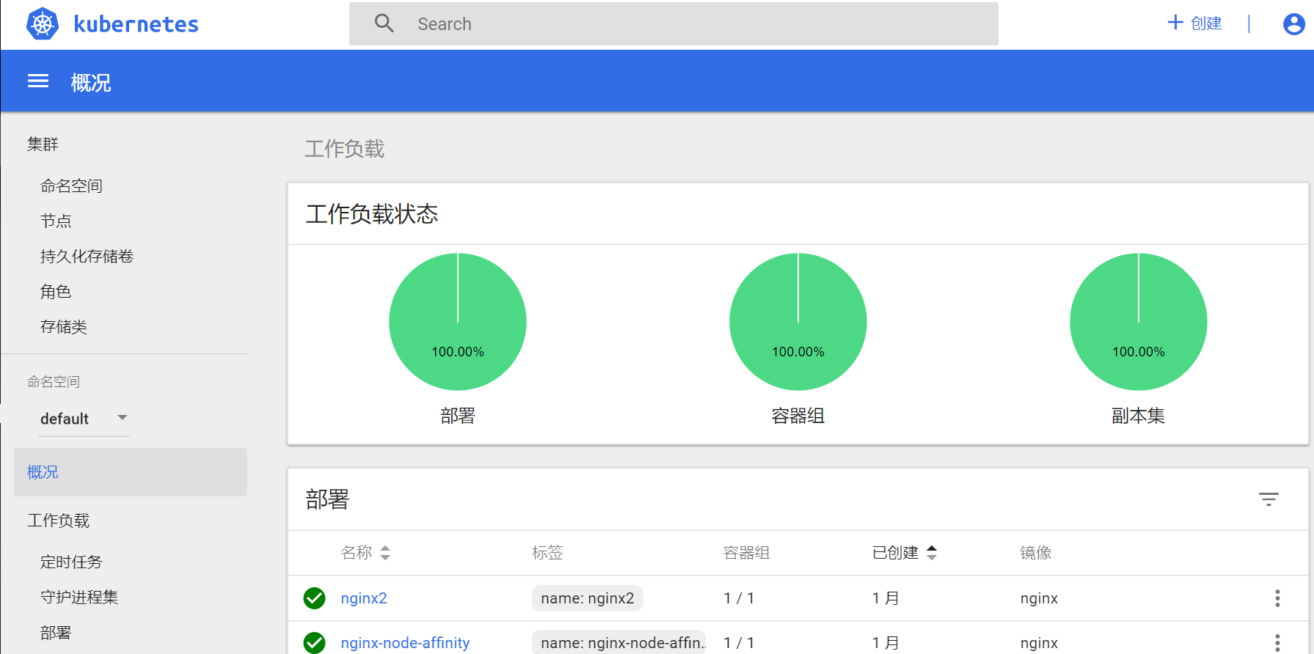The height and width of the screenshot is (654, 1314).
Task: Open 命名空间 in cluster menu
Action: click(x=71, y=186)
